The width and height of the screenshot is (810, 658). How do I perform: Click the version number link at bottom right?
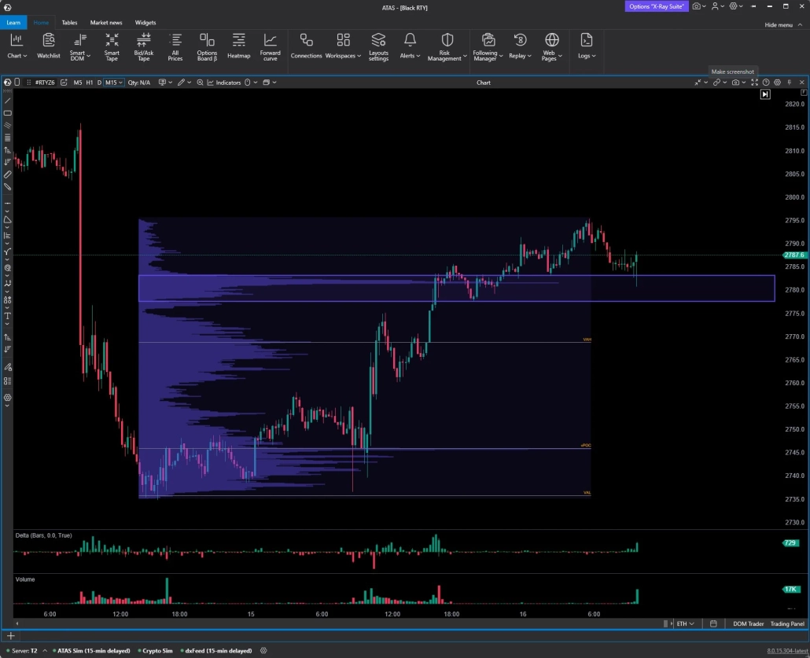787,651
